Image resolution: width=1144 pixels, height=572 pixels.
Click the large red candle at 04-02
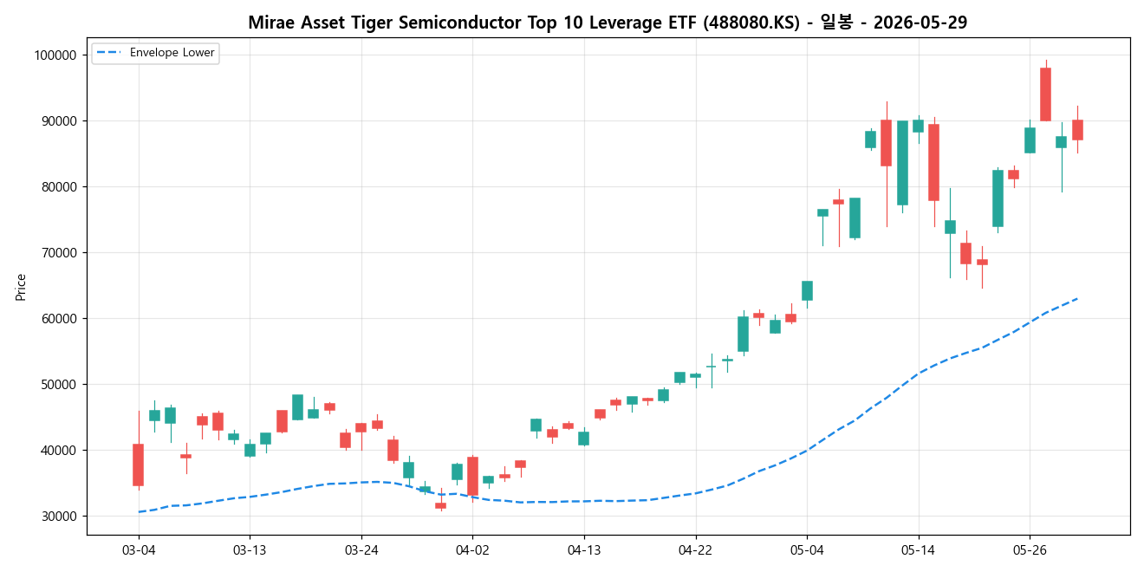(472, 476)
